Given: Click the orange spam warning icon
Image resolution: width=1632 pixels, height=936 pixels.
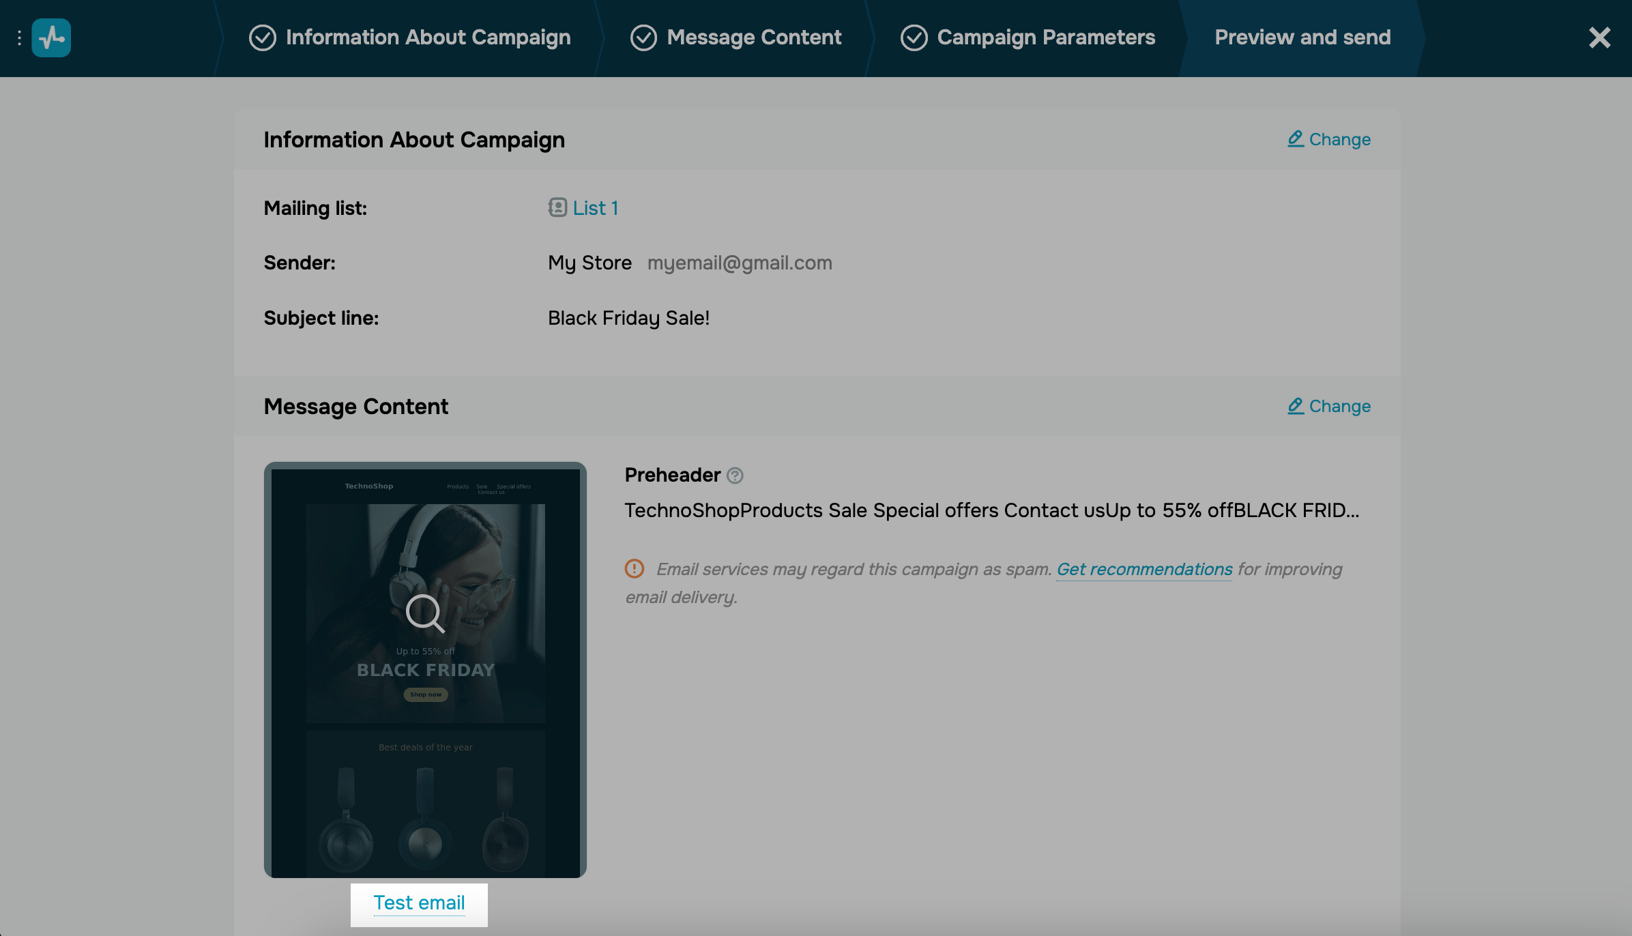Looking at the screenshot, I should pos(635,568).
